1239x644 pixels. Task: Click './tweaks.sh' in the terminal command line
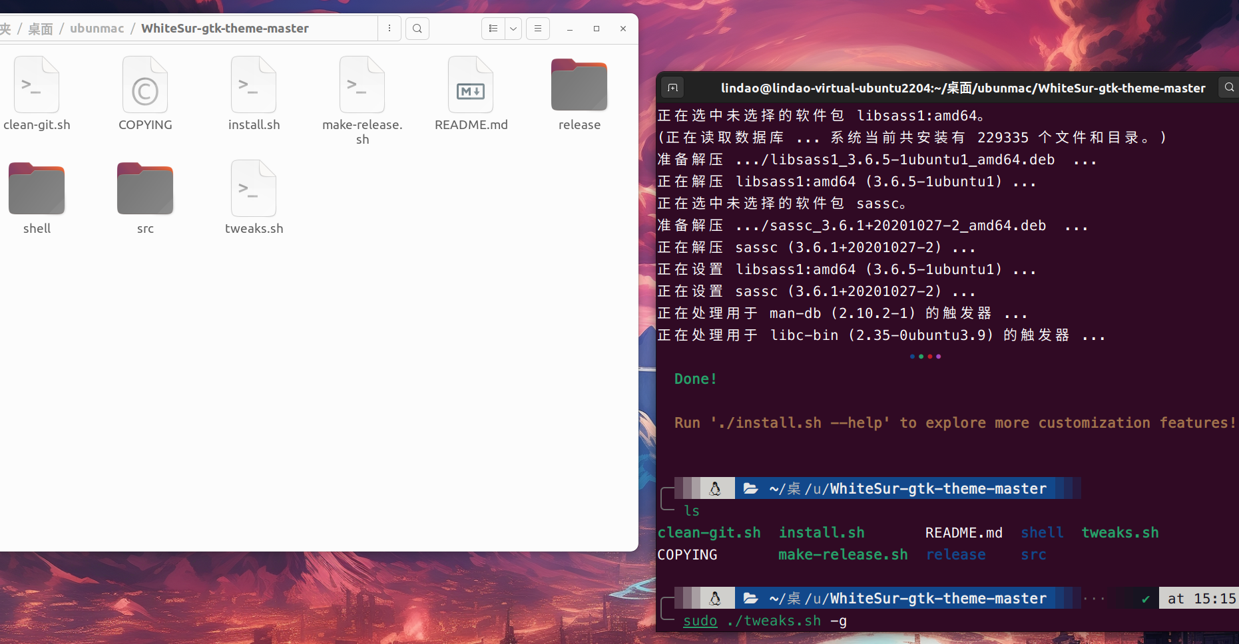point(774,621)
